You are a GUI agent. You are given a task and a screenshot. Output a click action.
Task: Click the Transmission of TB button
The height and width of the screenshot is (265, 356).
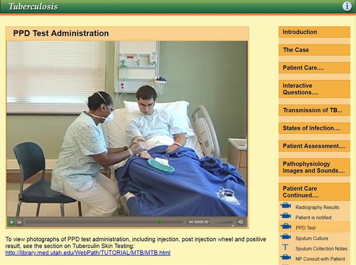314,110
